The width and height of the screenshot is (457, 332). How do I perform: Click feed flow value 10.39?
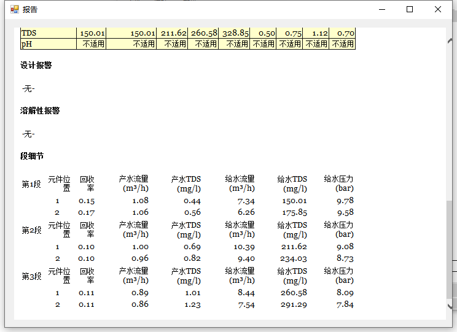pyautogui.click(x=243, y=247)
